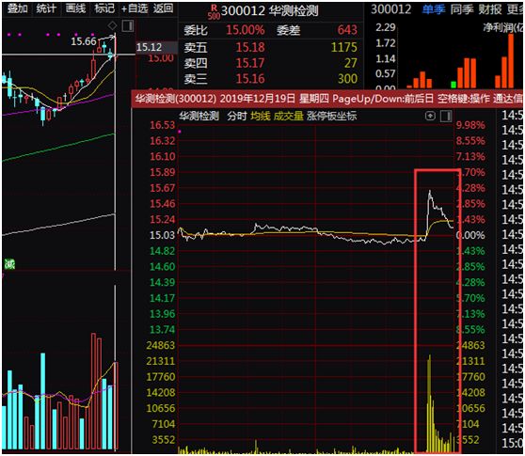Open the 叠加 overlay menu
Image resolution: width=525 pixels, height=456 pixels.
(x=18, y=8)
